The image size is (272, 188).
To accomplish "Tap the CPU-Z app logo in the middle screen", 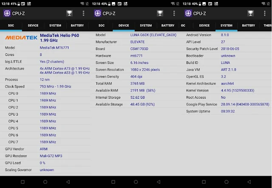I will coord(97,13).
